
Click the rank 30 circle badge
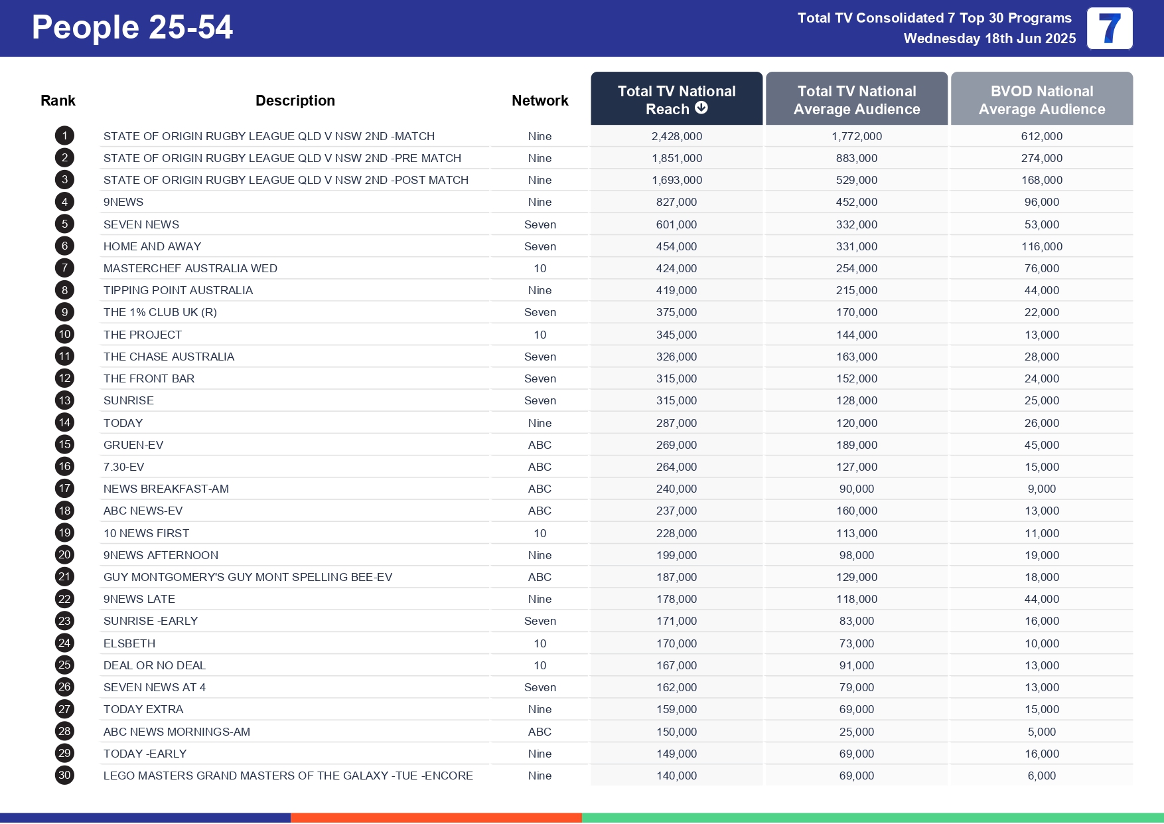[64, 775]
